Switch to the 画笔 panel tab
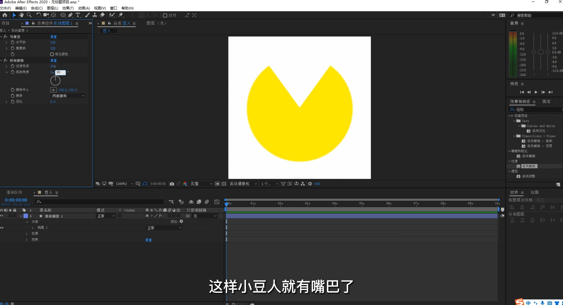The height and width of the screenshot is (305, 563). click(x=547, y=102)
